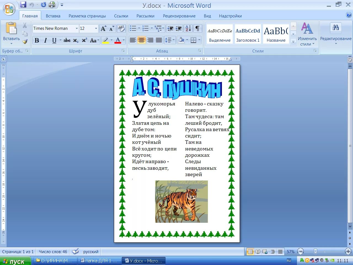Increase font size with grow icon
This screenshot has width=353, height=265.
tap(103, 28)
